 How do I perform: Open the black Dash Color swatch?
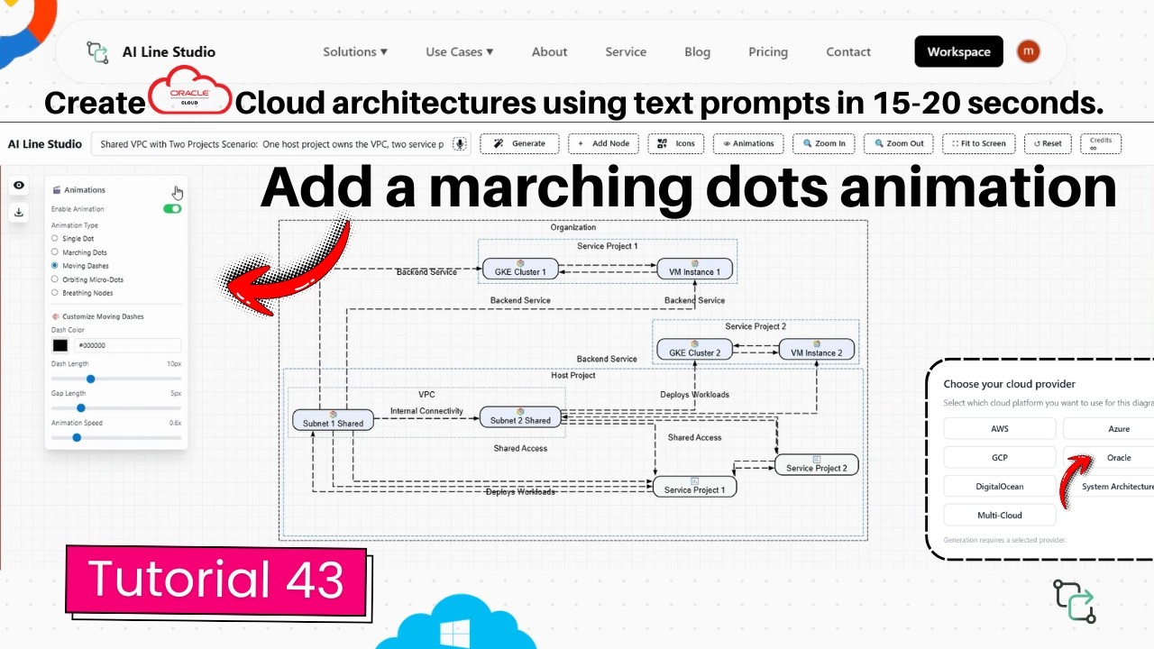tap(60, 345)
